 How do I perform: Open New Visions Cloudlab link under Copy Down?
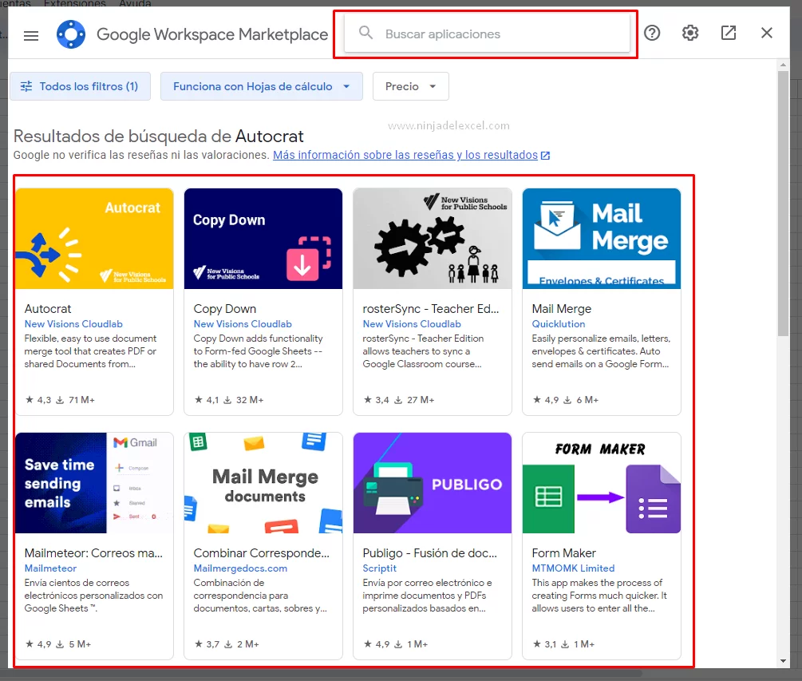[x=243, y=324]
